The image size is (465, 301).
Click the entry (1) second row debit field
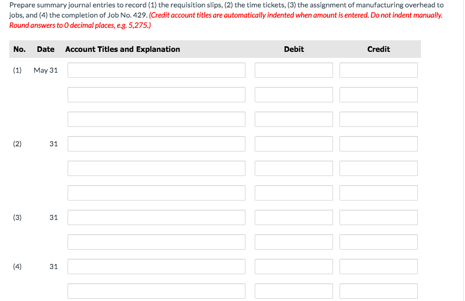tap(294, 94)
